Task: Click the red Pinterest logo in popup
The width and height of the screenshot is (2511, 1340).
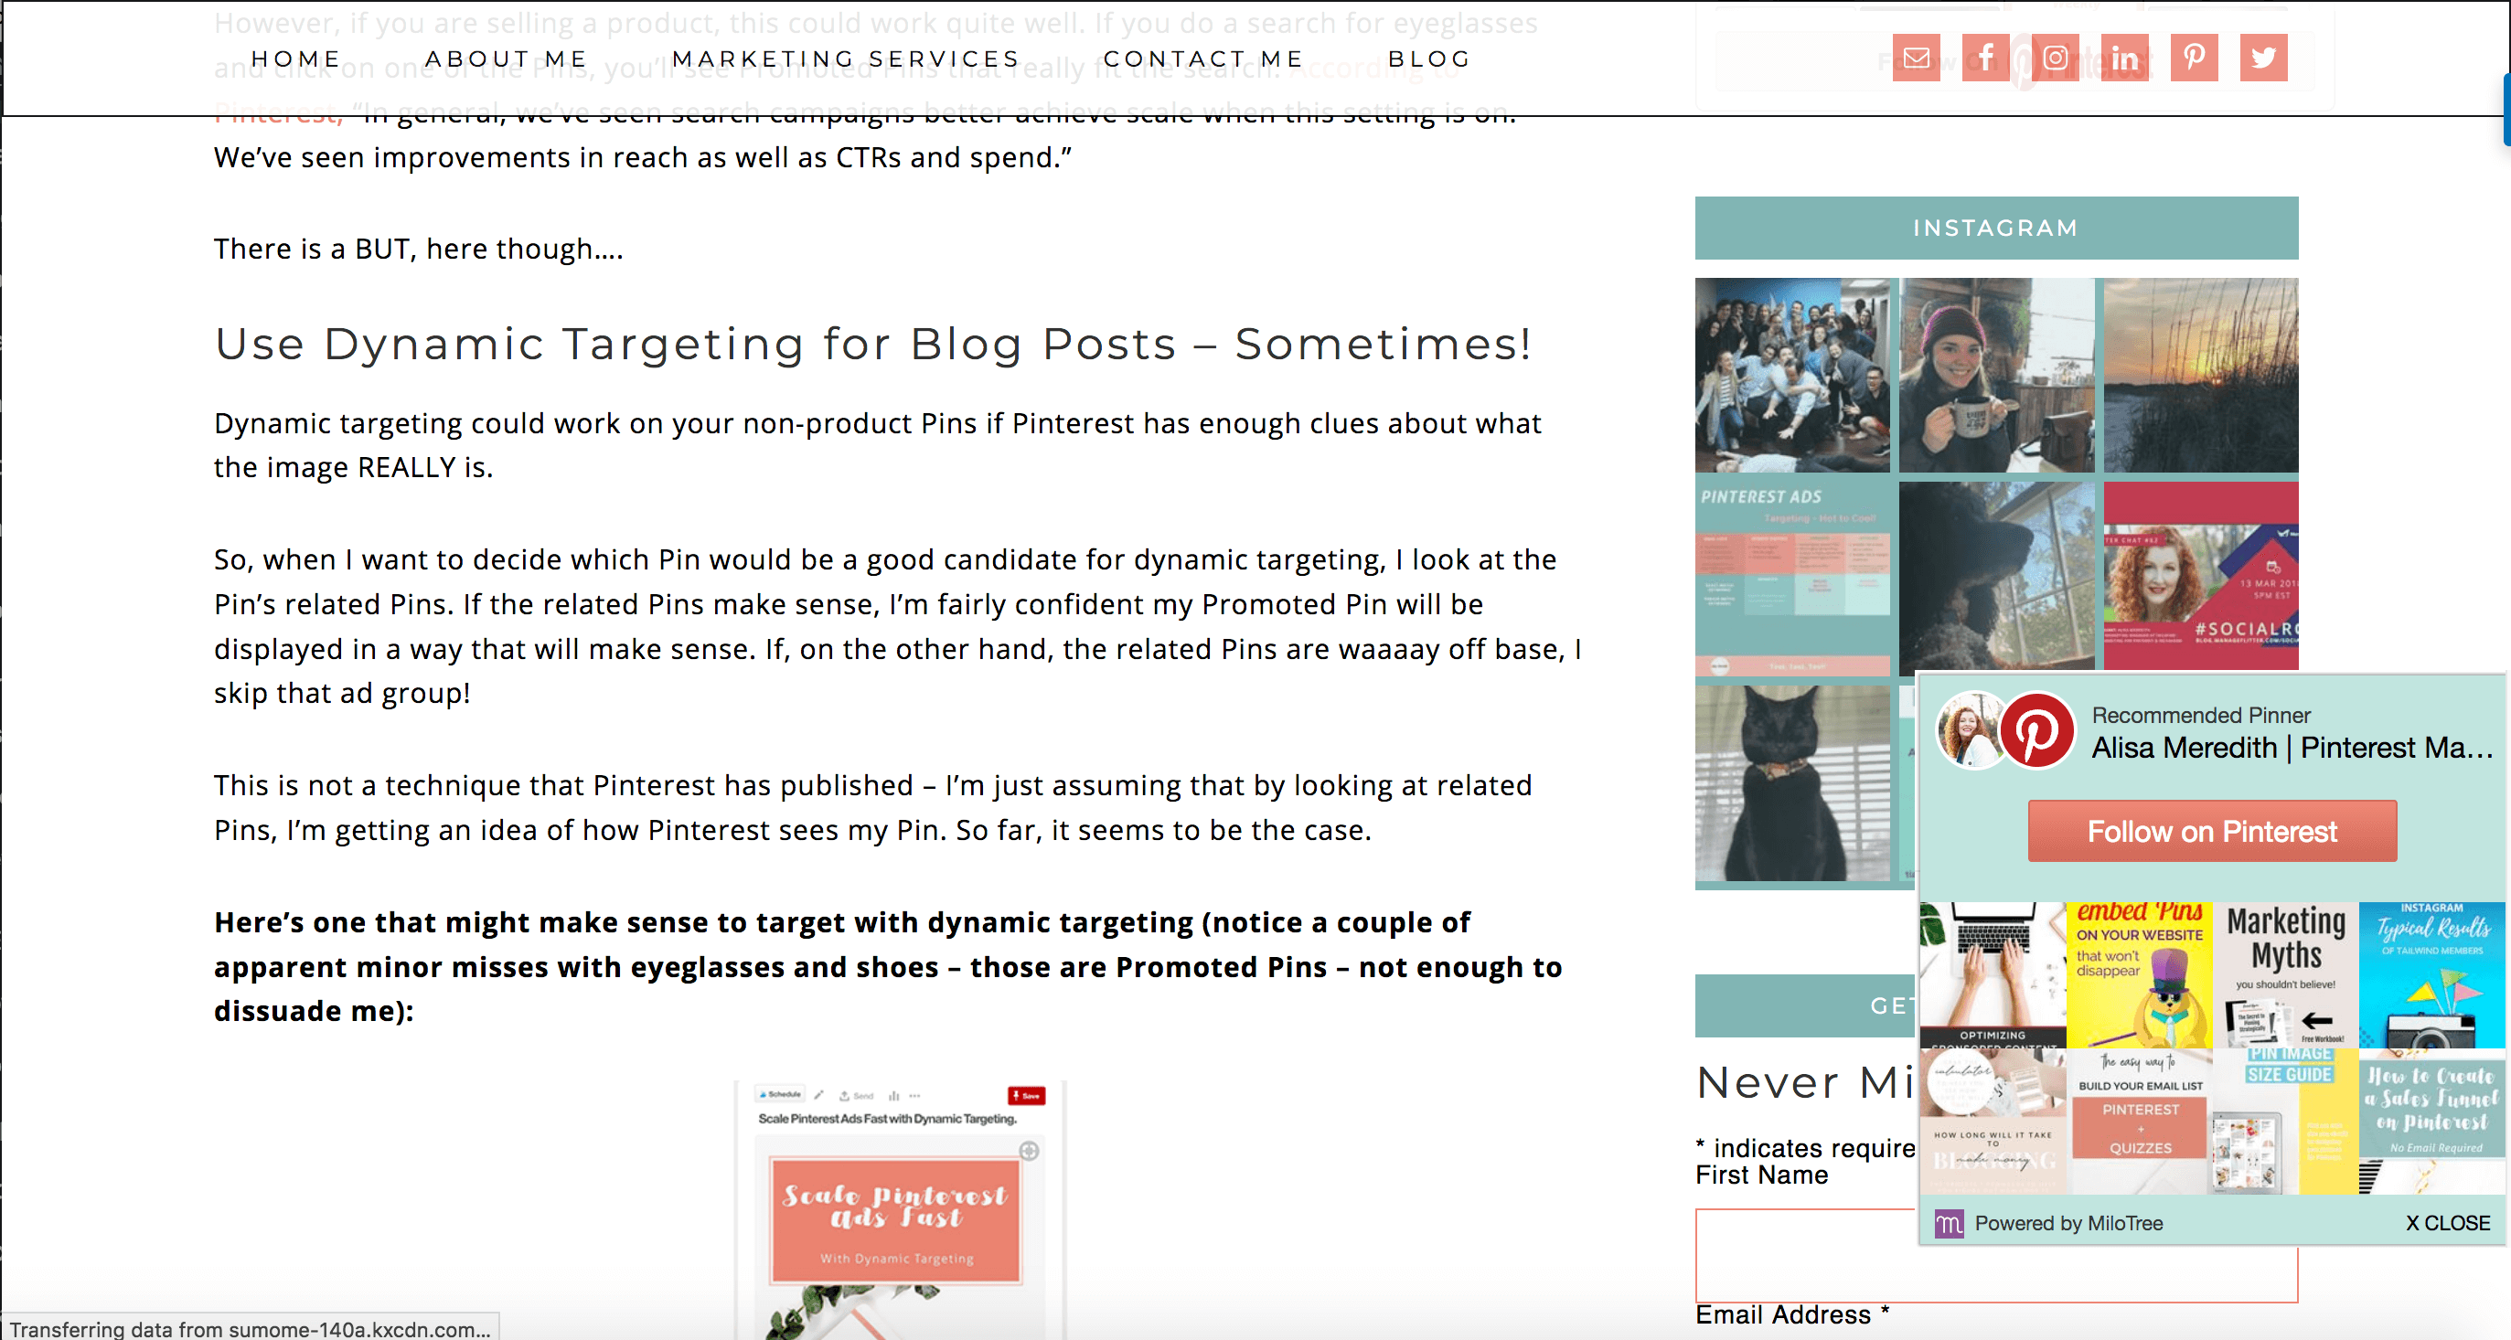Action: point(2036,731)
